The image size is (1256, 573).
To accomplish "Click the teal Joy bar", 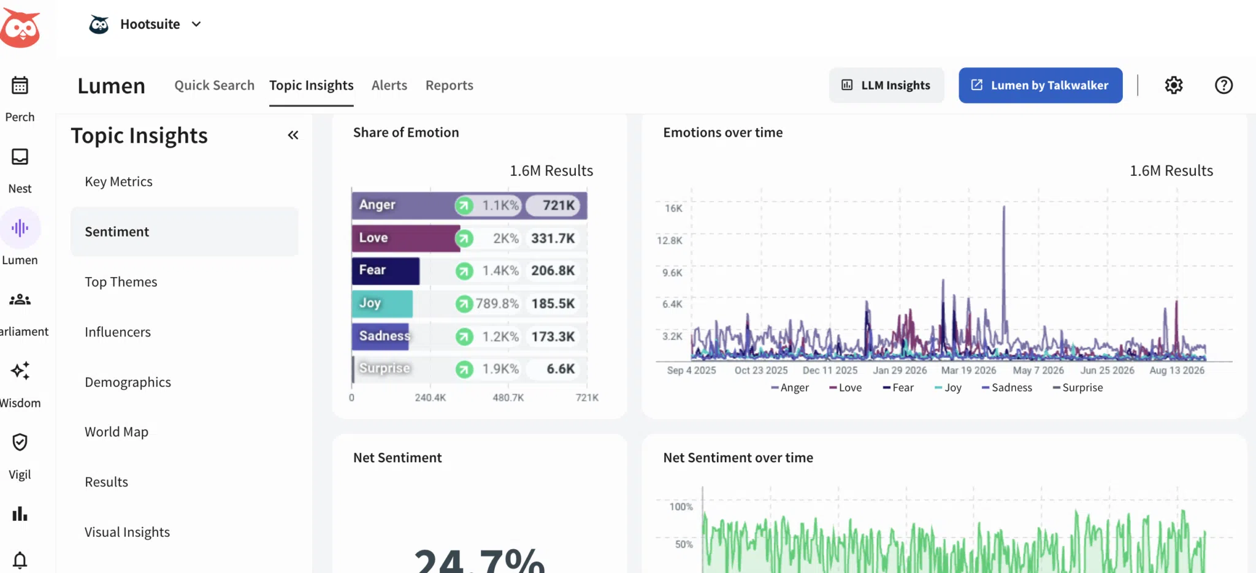I will tap(382, 303).
